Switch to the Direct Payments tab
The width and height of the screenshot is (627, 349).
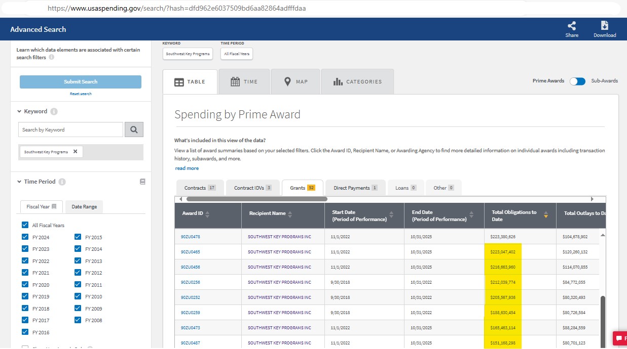click(x=355, y=188)
